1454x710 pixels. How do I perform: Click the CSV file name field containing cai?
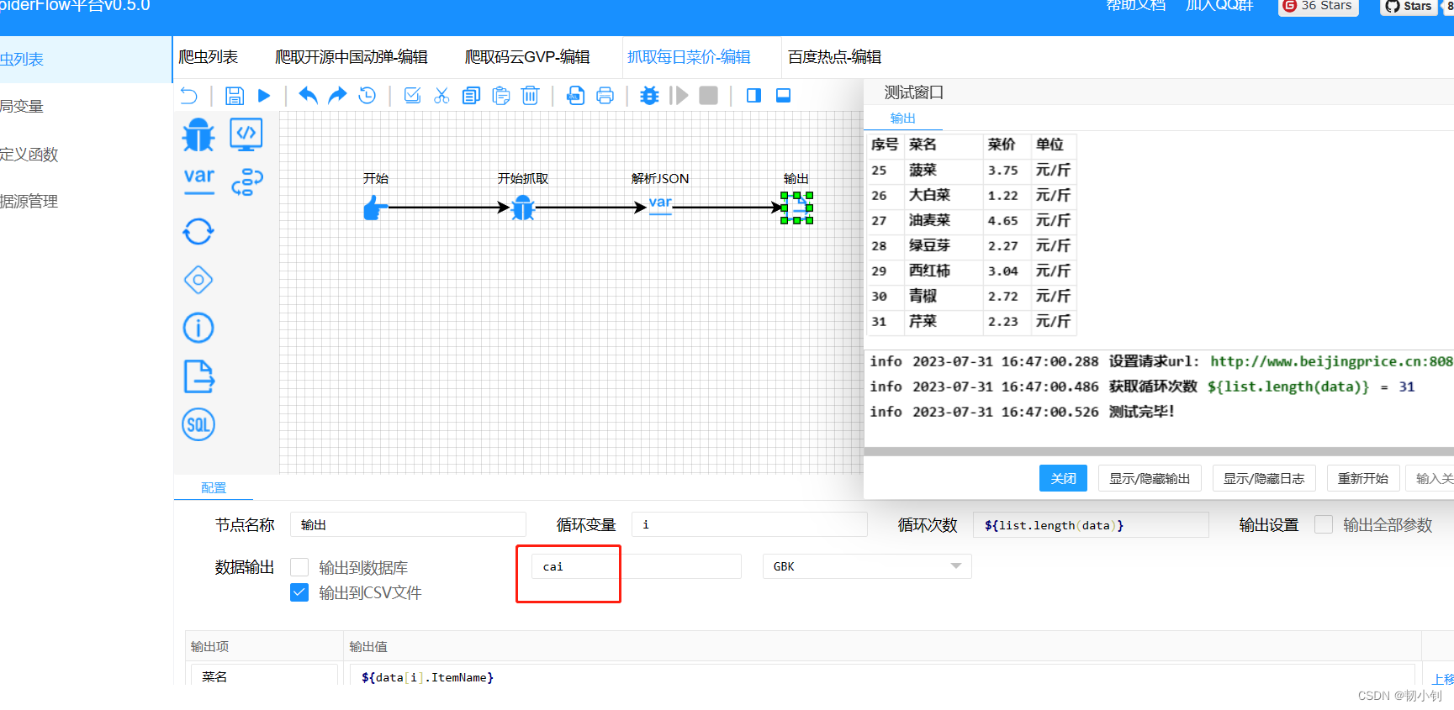tap(637, 566)
